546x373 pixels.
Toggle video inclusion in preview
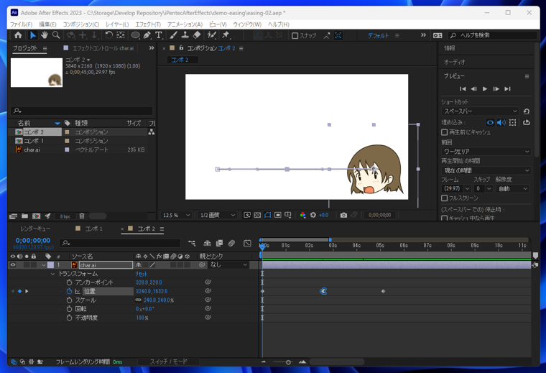pos(490,123)
